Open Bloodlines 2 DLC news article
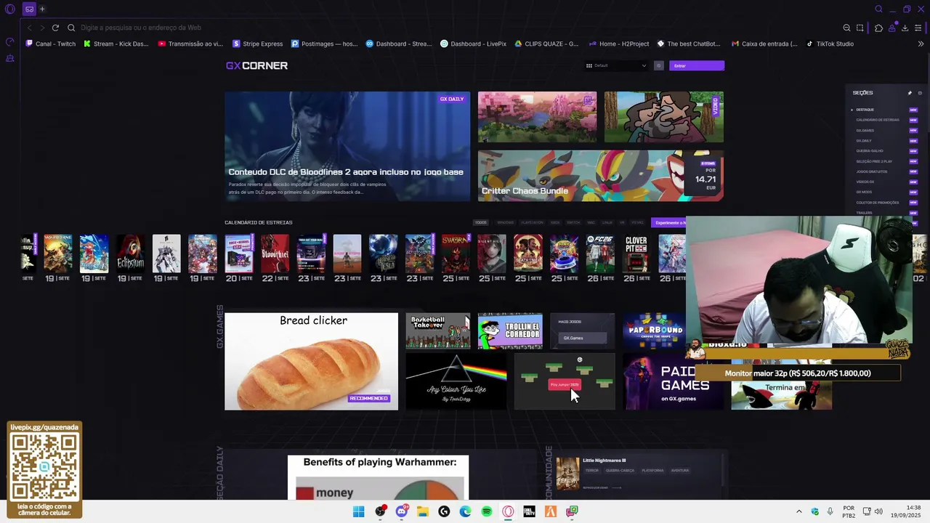Image resolution: width=930 pixels, height=523 pixels. tap(347, 146)
